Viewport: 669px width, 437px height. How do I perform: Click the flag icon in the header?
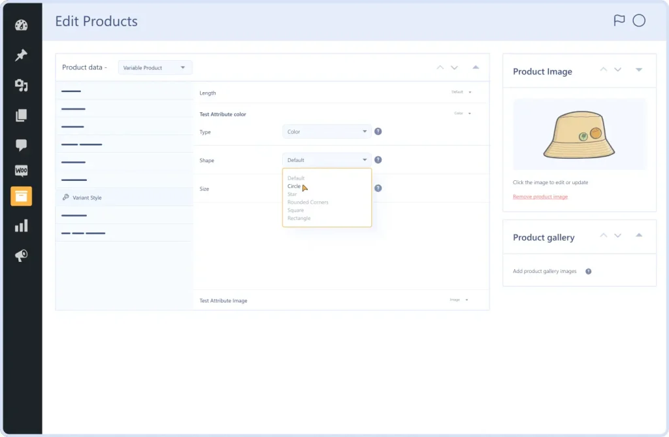pyautogui.click(x=620, y=20)
